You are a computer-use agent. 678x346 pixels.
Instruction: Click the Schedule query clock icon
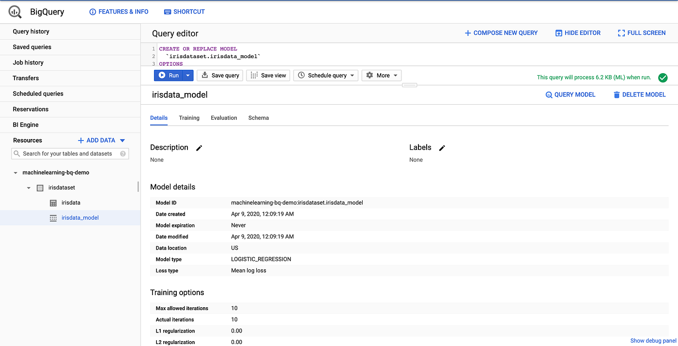(301, 75)
